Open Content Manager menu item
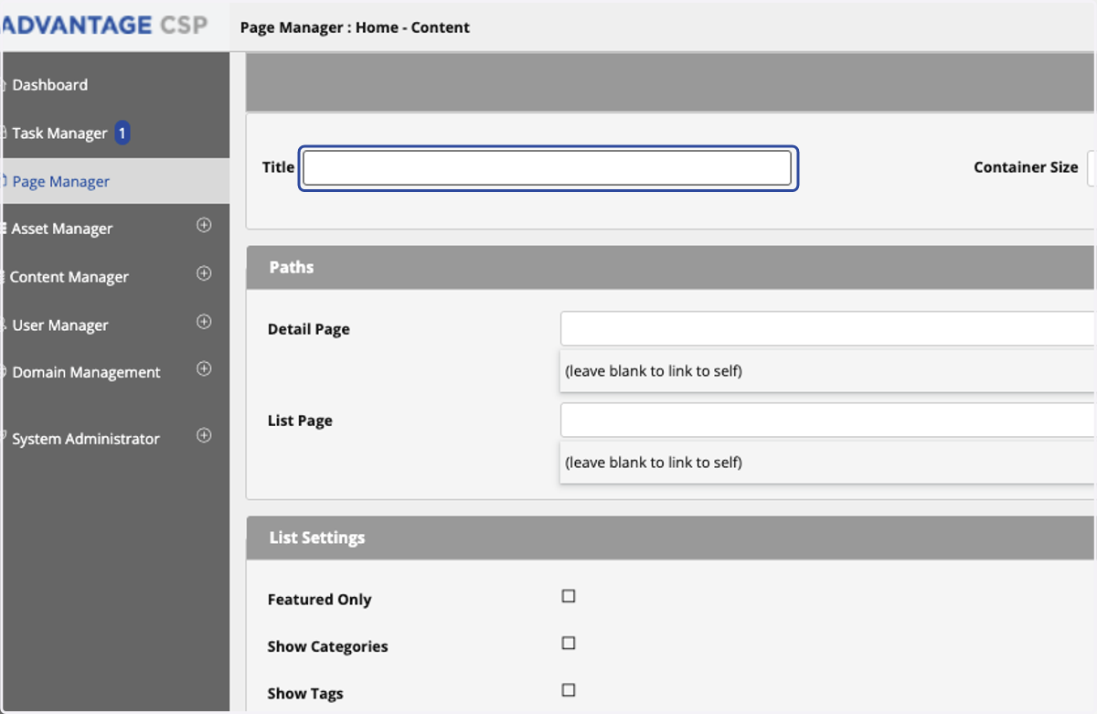Screen dimensions: 1097x714 (x=69, y=277)
